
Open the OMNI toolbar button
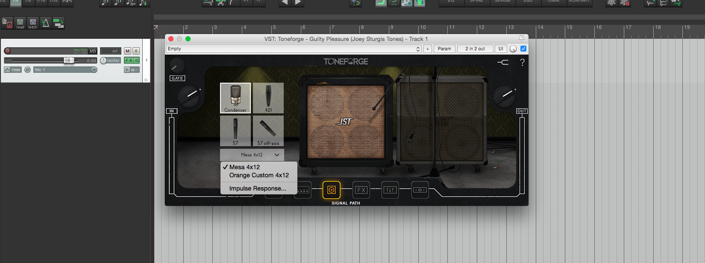tap(554, 2)
